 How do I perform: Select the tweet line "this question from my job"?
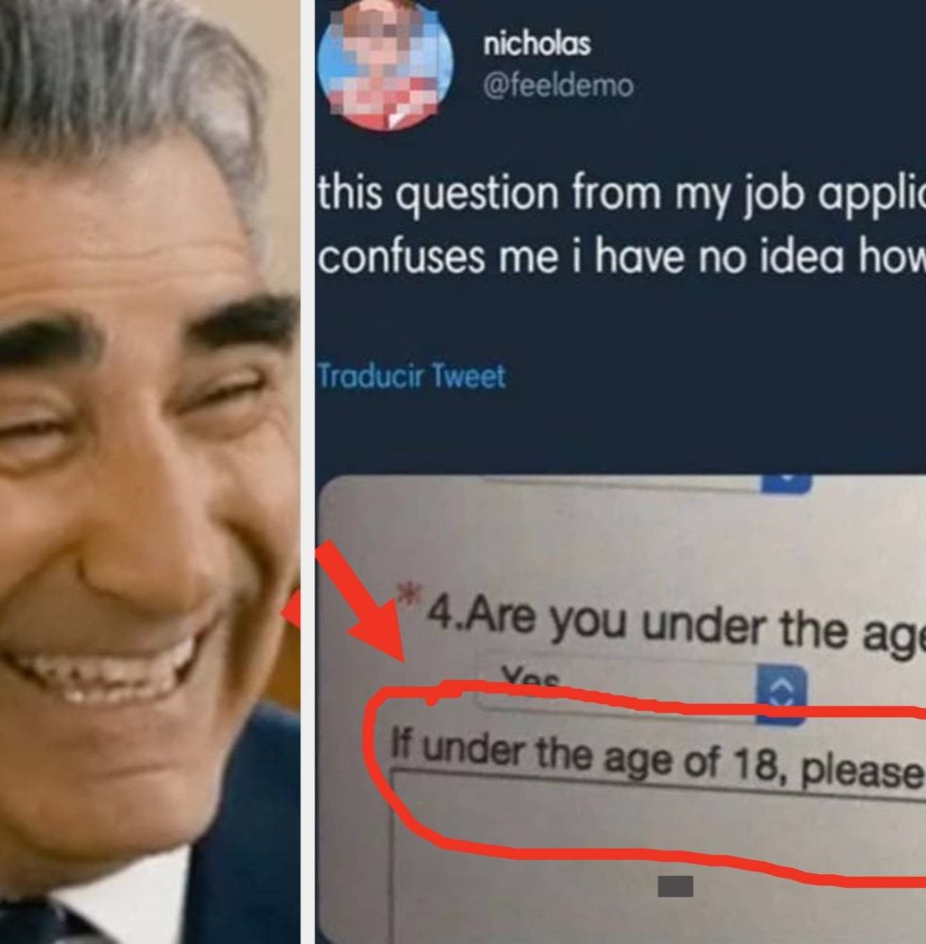click(x=622, y=193)
